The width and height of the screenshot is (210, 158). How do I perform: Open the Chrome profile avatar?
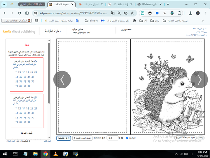point(198,13)
